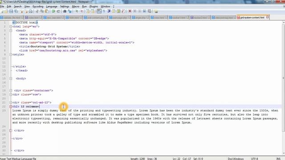Collapse the head fold marker on line 3
The width and height of the screenshot is (285, 160).
tap(11, 31)
